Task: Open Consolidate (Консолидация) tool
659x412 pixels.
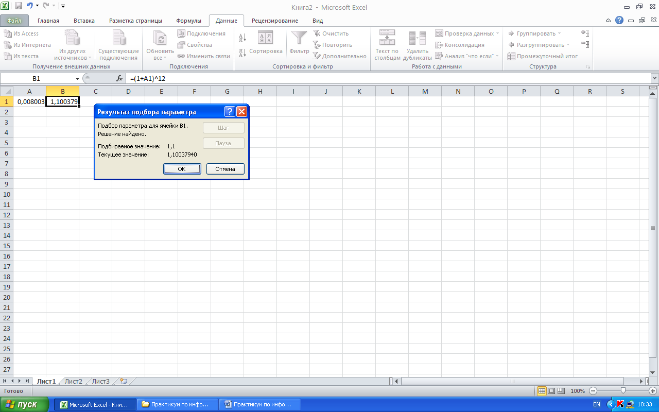Action: pyautogui.click(x=460, y=45)
